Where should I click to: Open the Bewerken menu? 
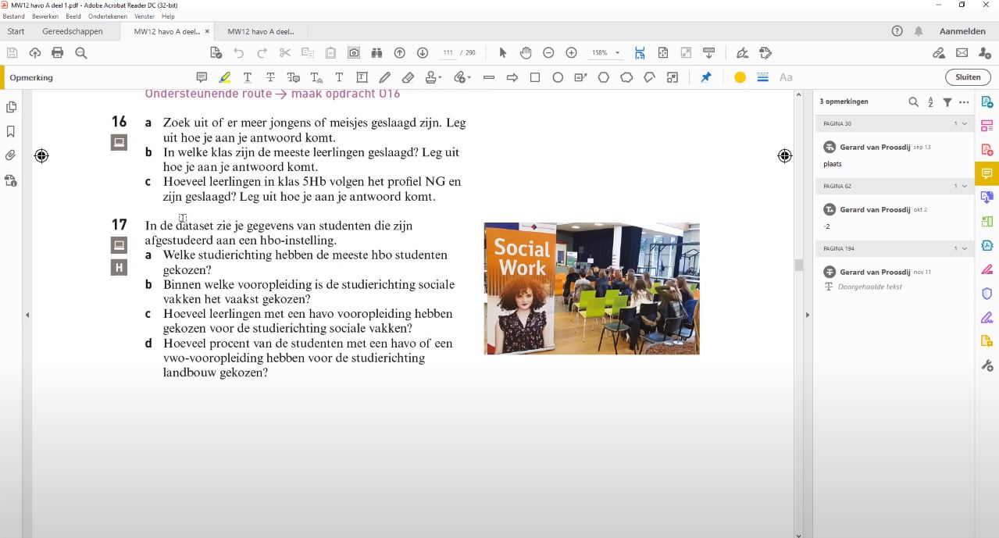click(x=45, y=16)
